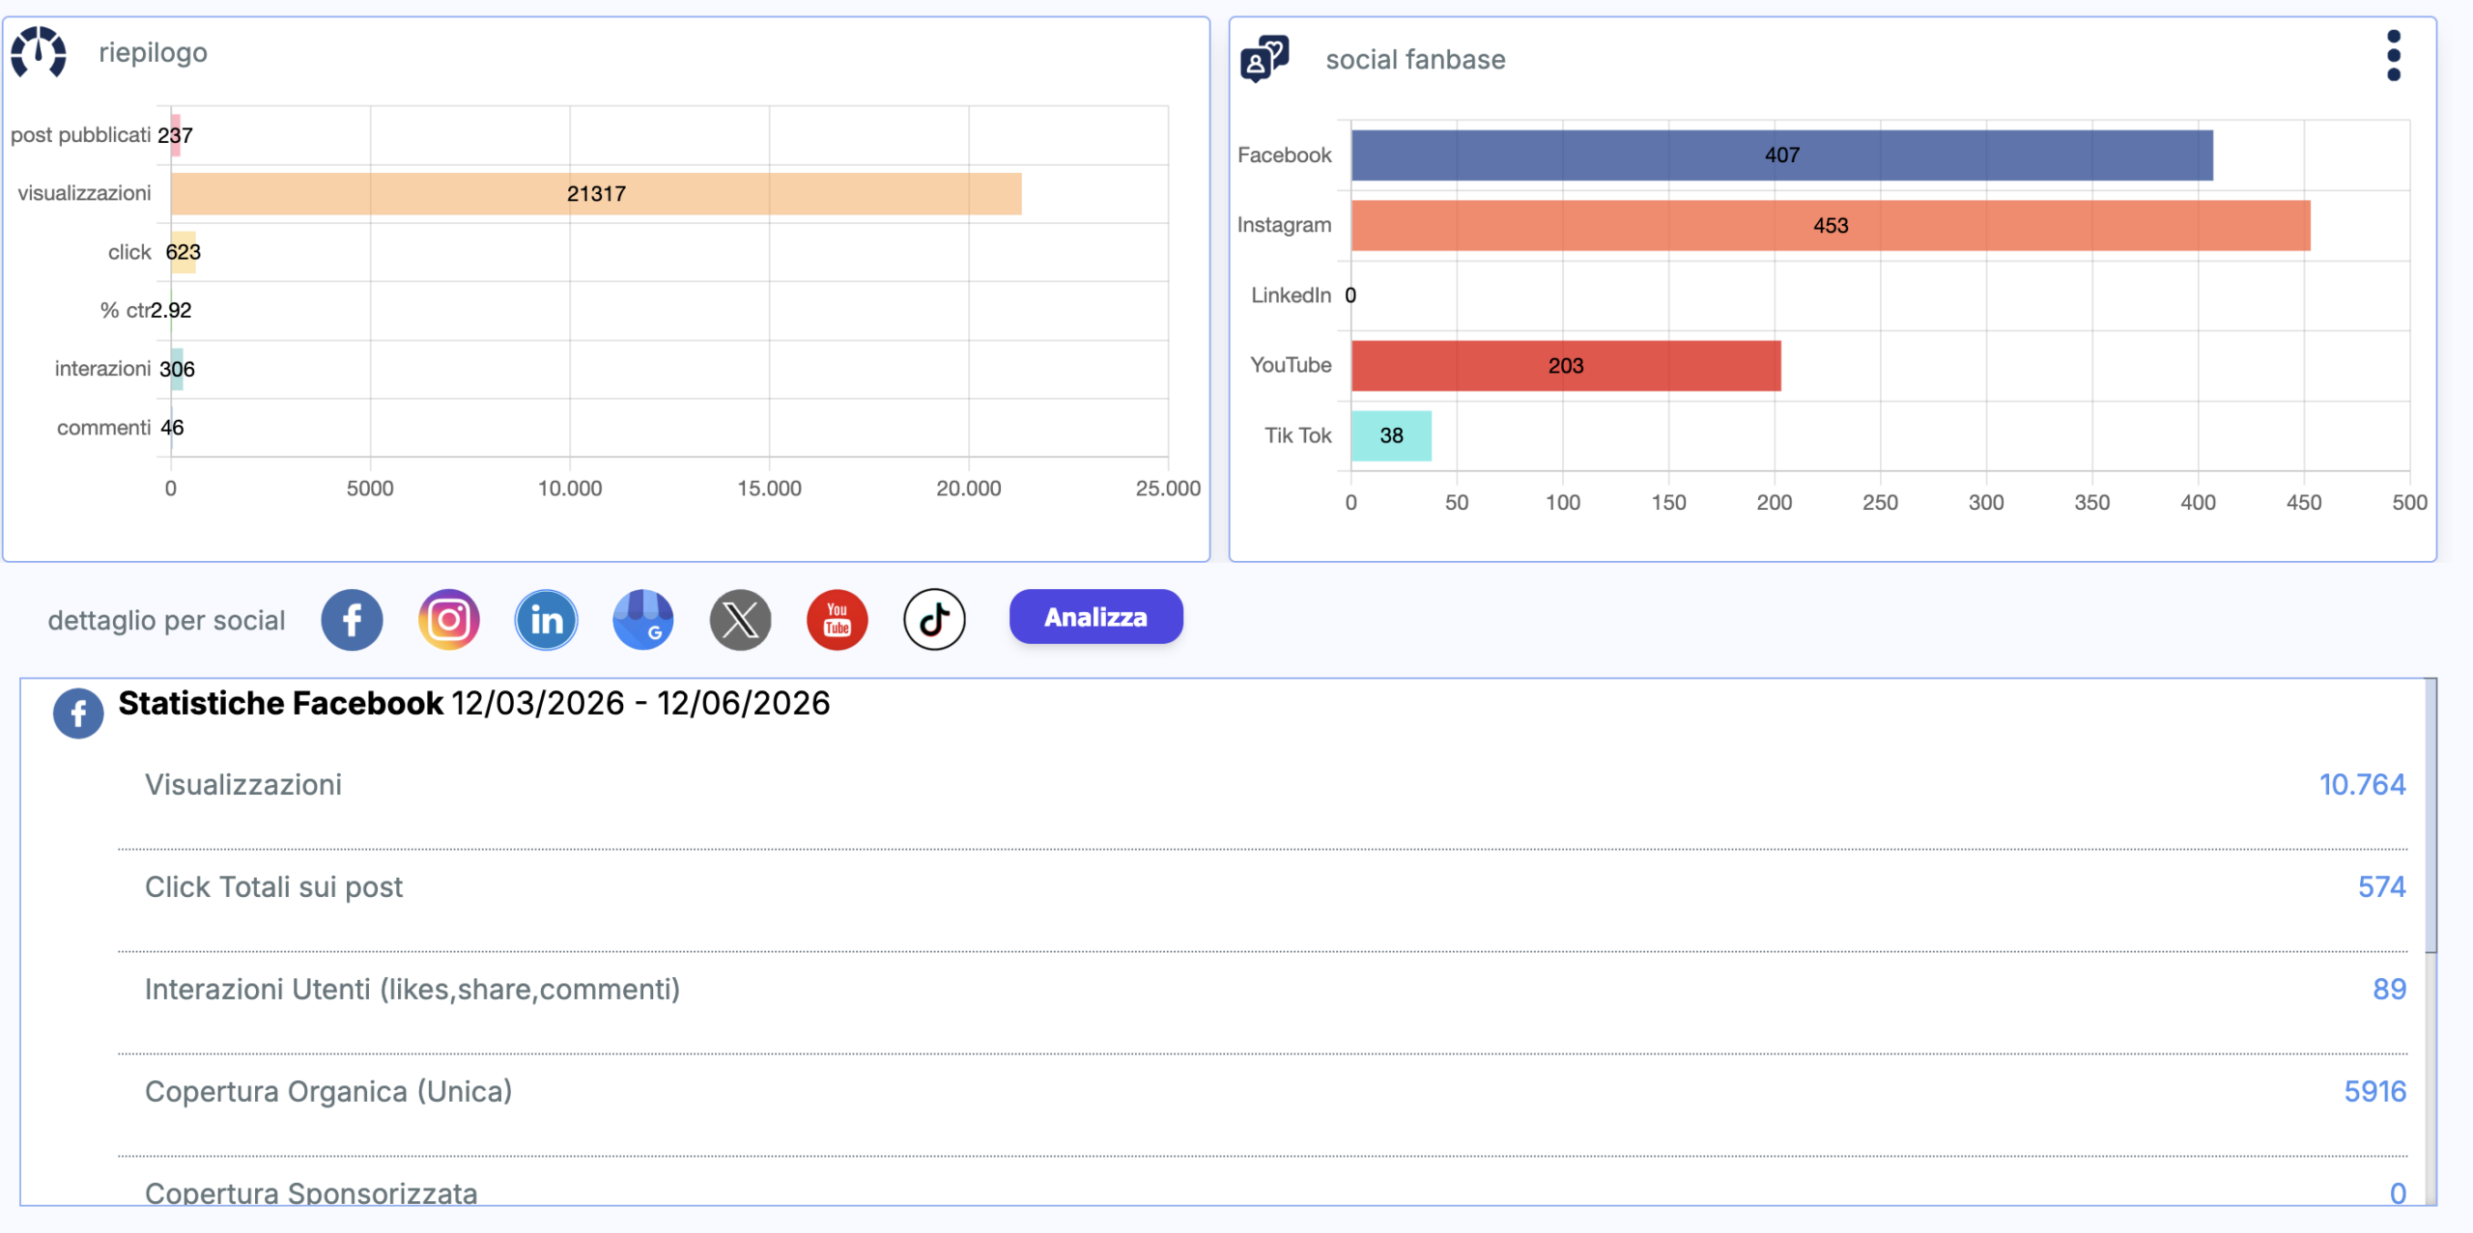The width and height of the screenshot is (2473, 1233).
Task: Open Instagram social detail icon
Action: tap(449, 620)
